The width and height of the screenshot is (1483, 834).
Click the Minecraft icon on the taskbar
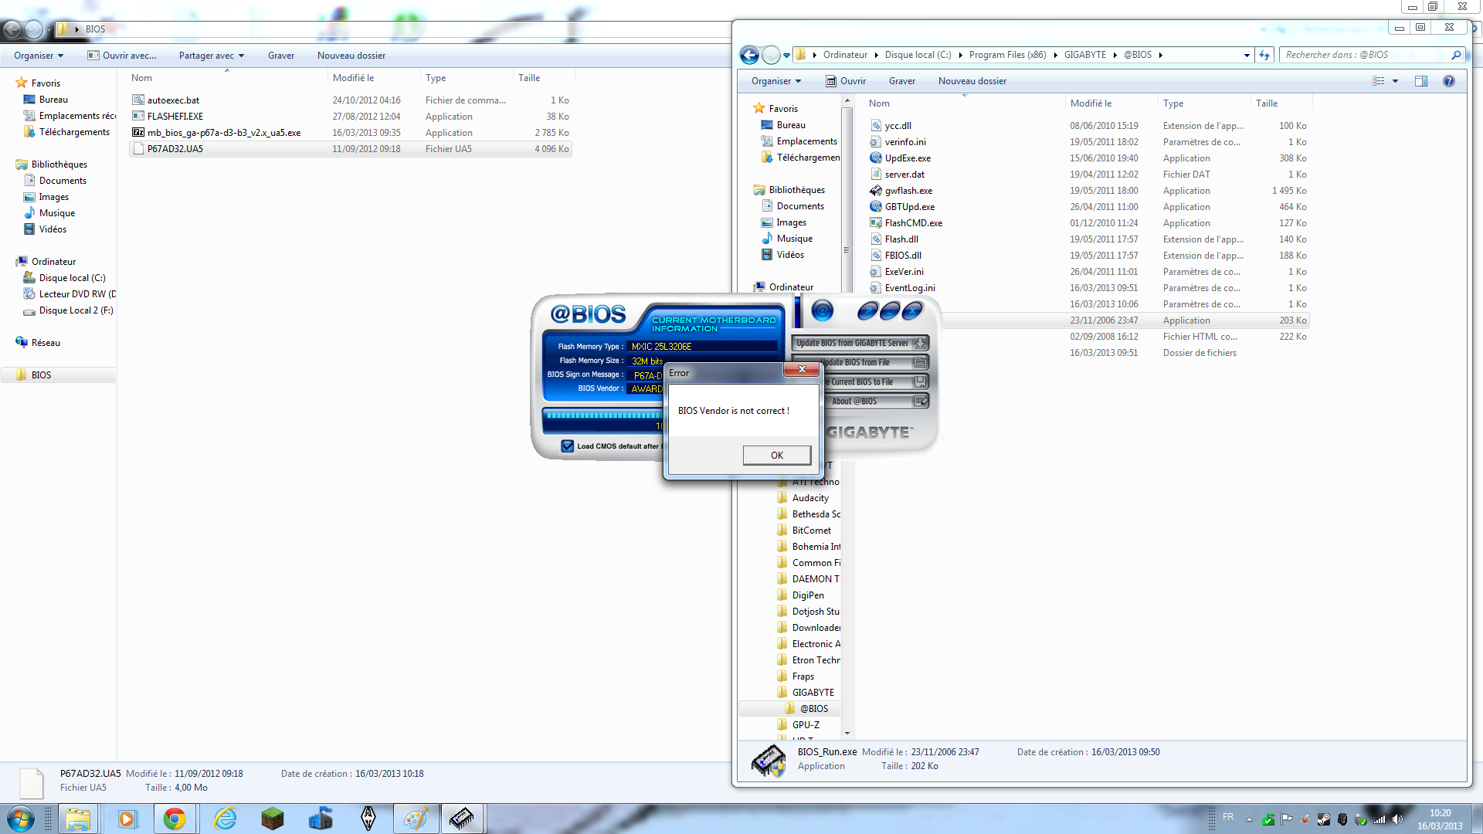click(x=272, y=819)
